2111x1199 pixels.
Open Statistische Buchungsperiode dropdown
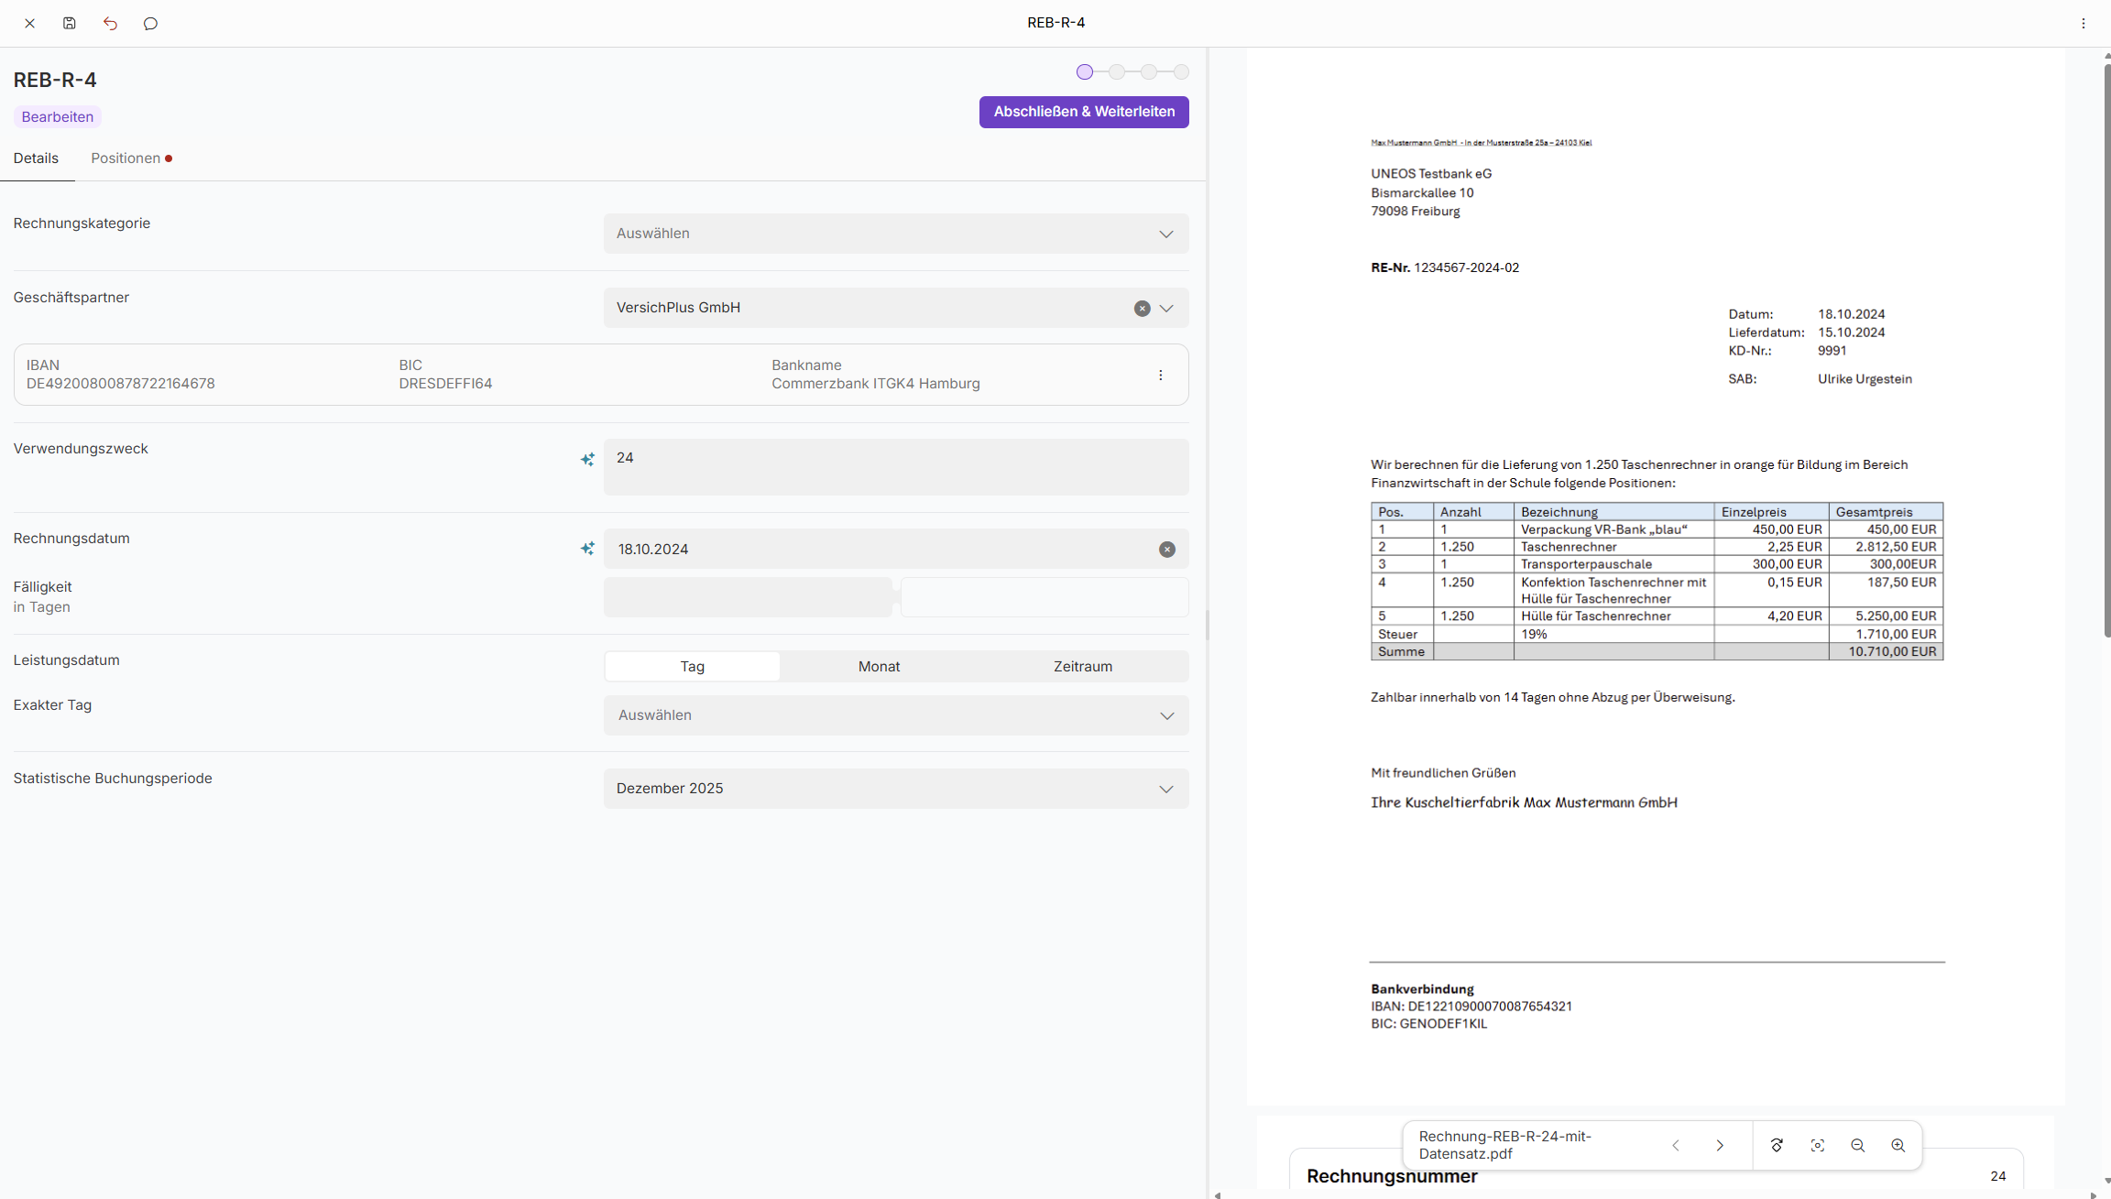tap(895, 789)
